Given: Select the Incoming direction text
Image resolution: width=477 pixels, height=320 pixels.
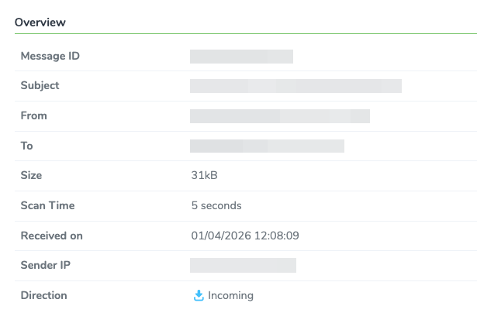Looking at the screenshot, I should 230,295.
